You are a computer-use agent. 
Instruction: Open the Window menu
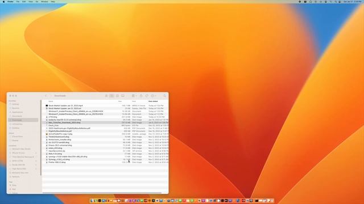tap(44, 2)
